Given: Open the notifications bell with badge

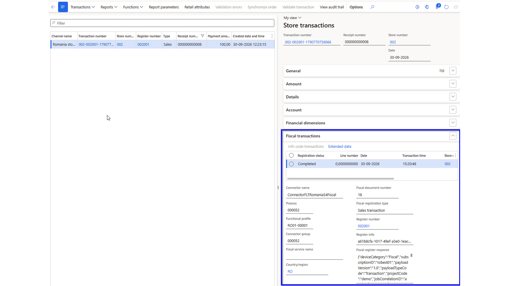Looking at the screenshot, I should coord(437,6).
